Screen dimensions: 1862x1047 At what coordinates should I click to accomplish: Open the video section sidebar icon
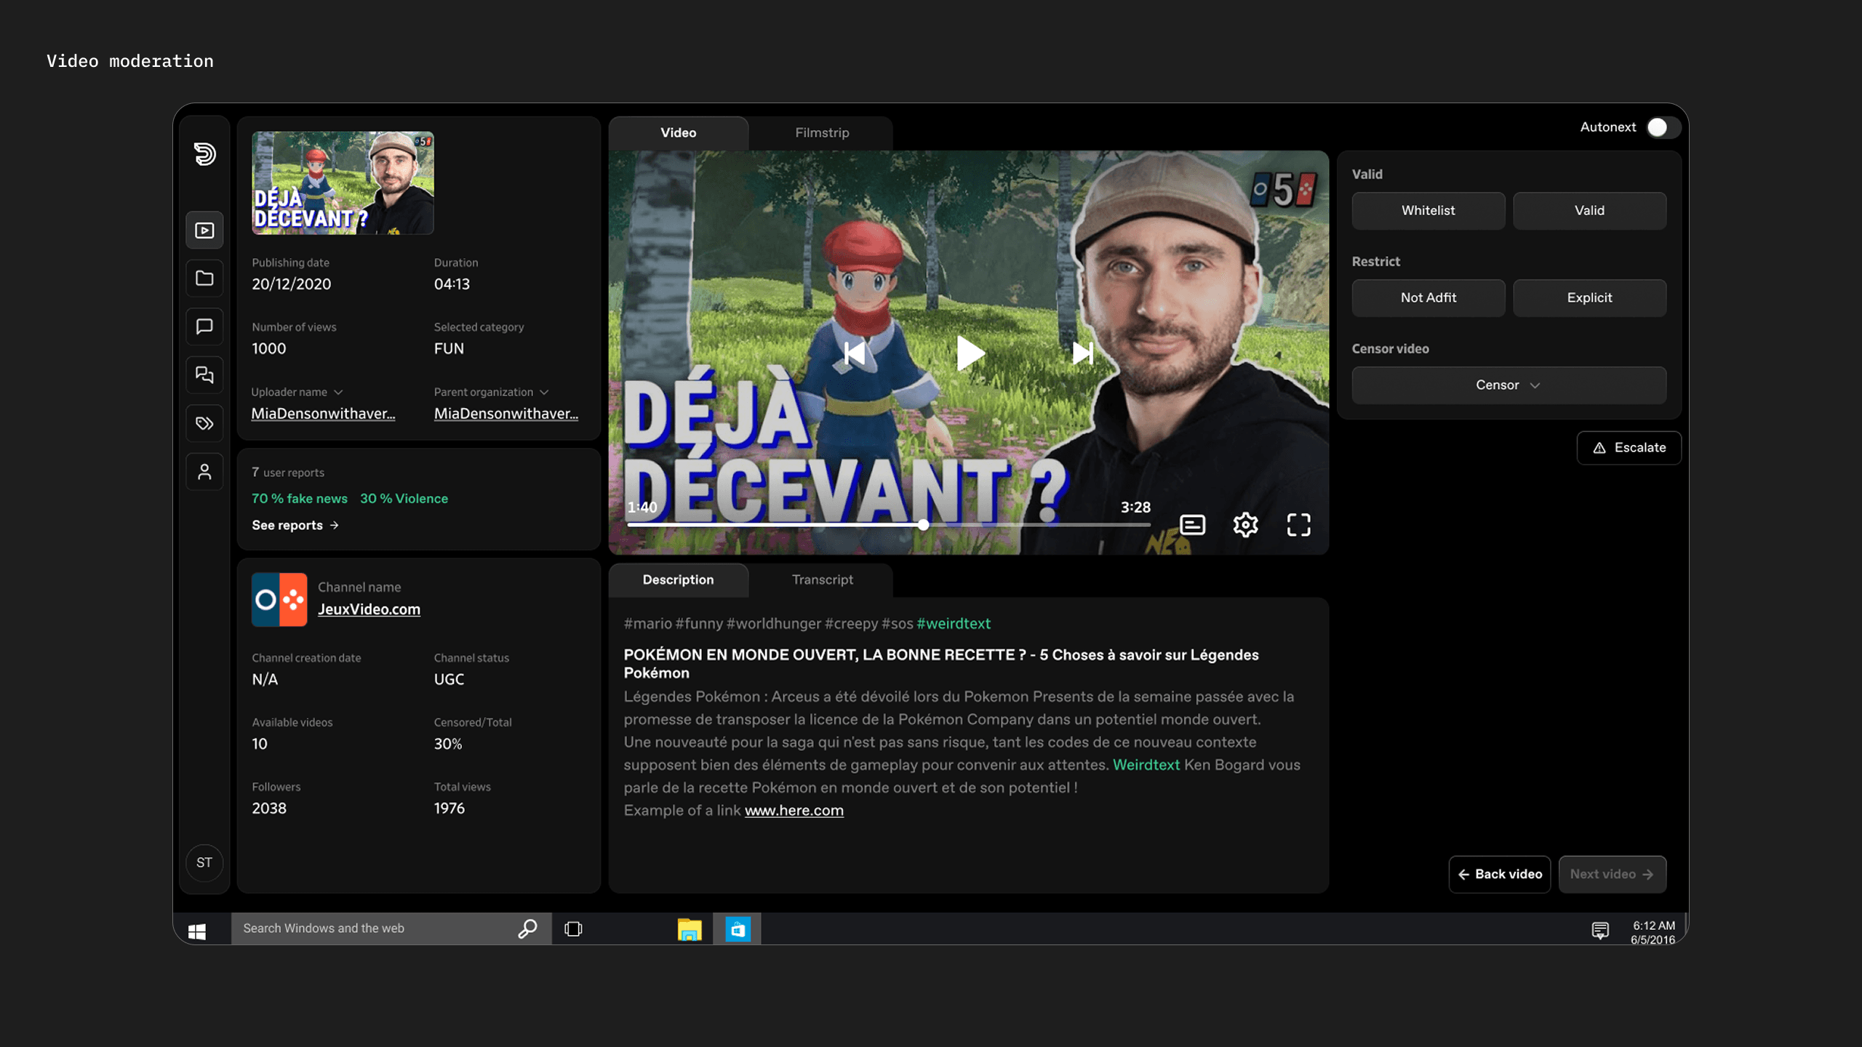pos(204,230)
